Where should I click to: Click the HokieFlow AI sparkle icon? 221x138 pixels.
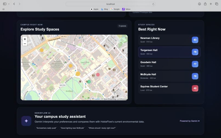click(x=26, y=121)
